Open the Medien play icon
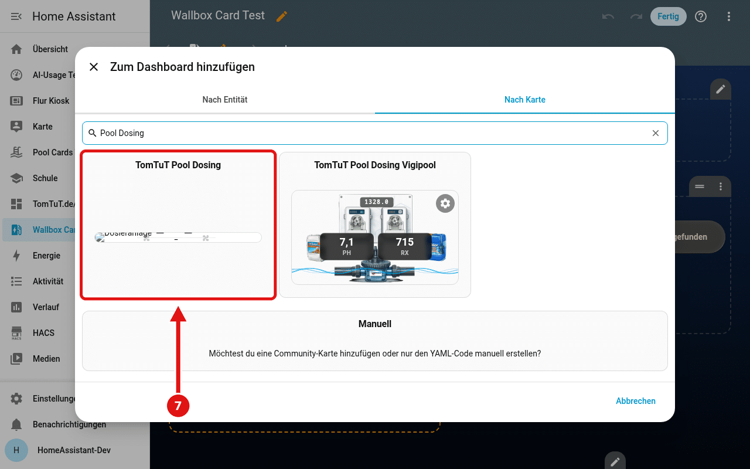Viewport: 750px width, 469px height. 16,359
